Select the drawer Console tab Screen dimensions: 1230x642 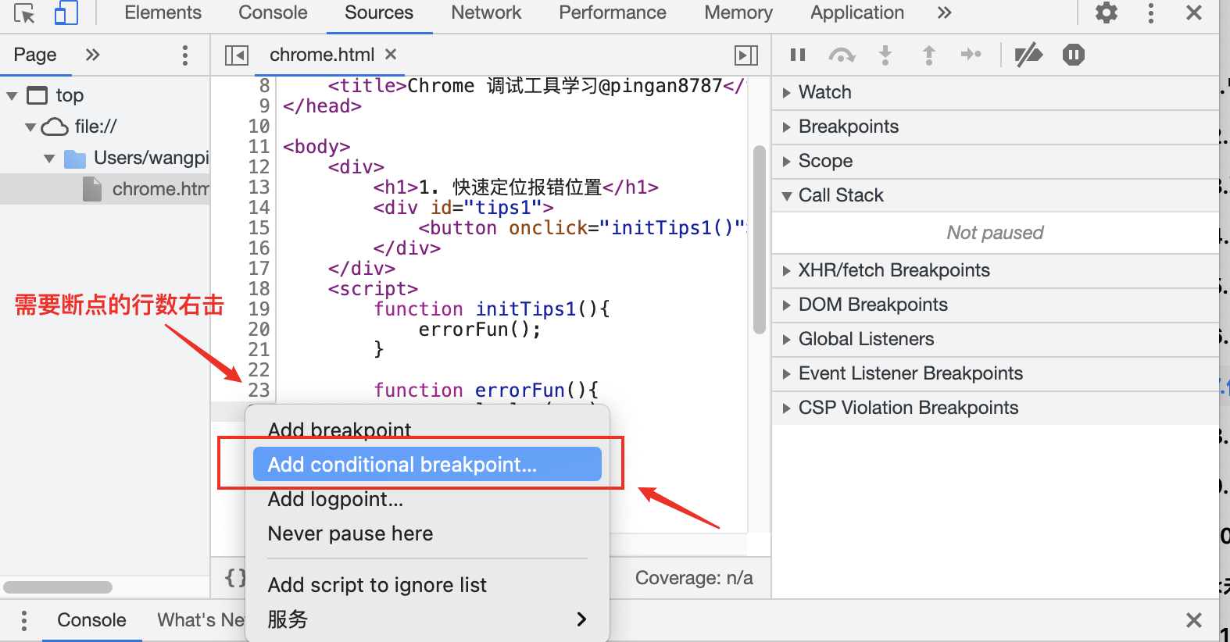click(x=91, y=620)
